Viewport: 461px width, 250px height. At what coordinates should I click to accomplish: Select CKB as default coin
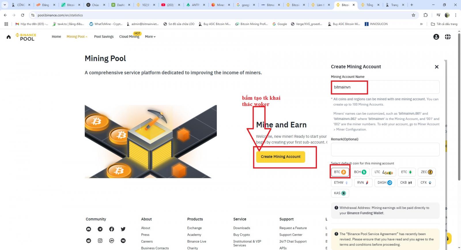[x=406, y=183]
